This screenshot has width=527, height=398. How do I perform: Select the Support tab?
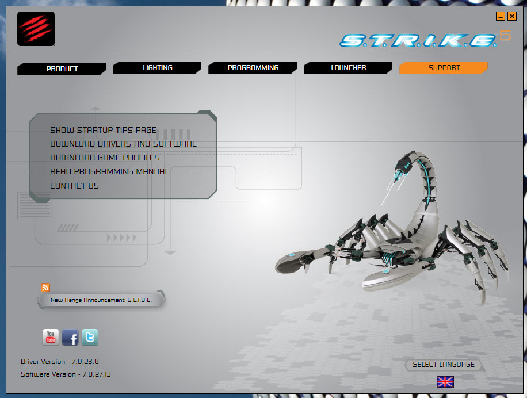(444, 67)
